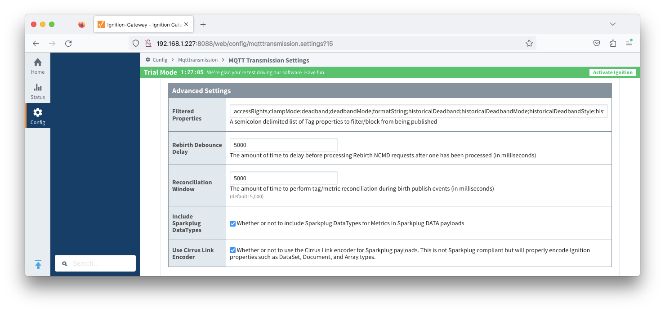
Task: Click the Filtered Properties label
Action: (187, 115)
